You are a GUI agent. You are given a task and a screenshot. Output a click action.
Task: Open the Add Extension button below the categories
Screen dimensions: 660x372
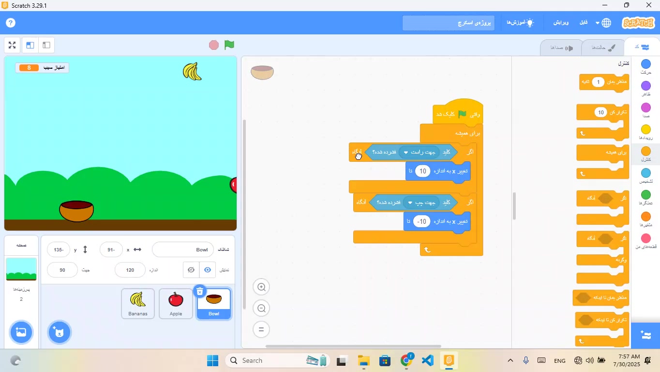click(x=645, y=335)
